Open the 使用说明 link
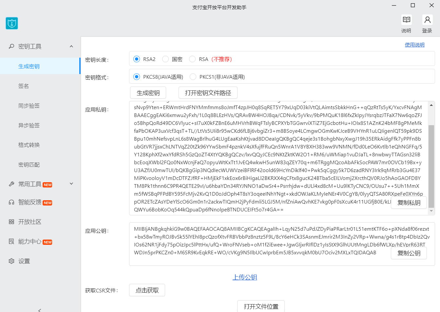The height and width of the screenshot is (312, 440). [415, 45]
